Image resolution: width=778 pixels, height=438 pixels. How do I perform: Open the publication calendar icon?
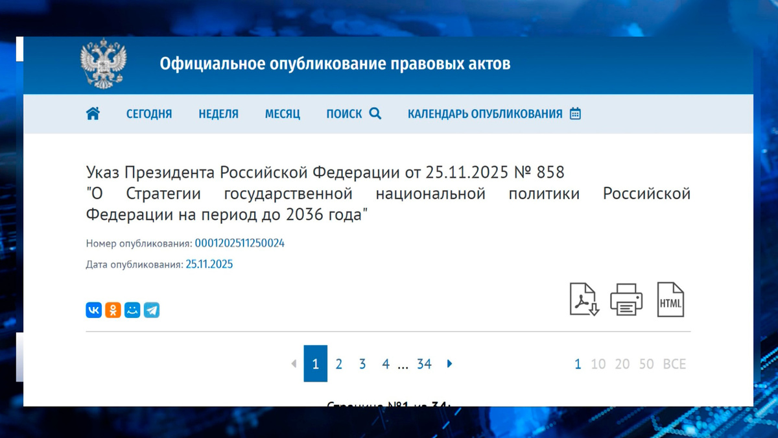click(575, 114)
